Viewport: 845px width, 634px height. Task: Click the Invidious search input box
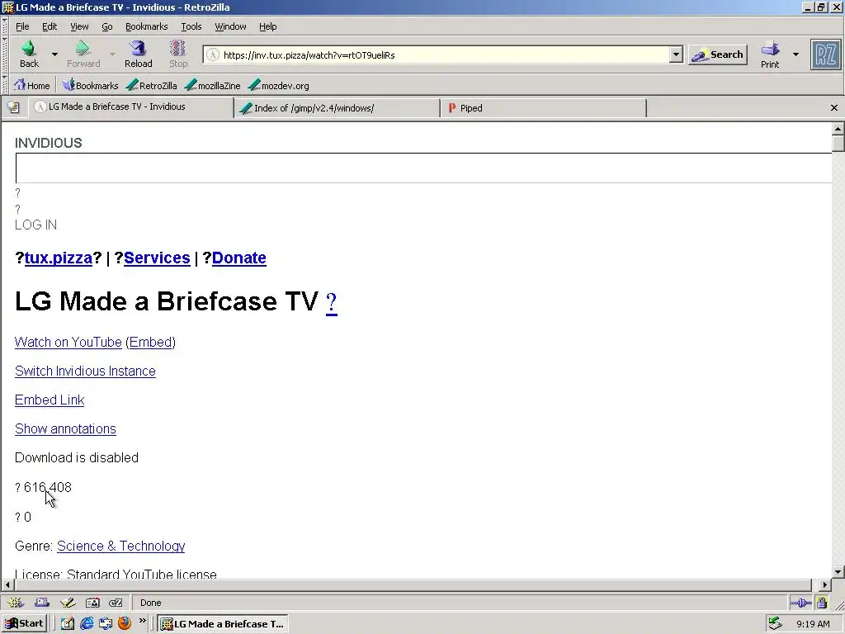point(423,168)
